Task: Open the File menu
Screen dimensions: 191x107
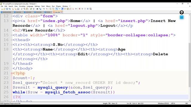Action: 2,6
